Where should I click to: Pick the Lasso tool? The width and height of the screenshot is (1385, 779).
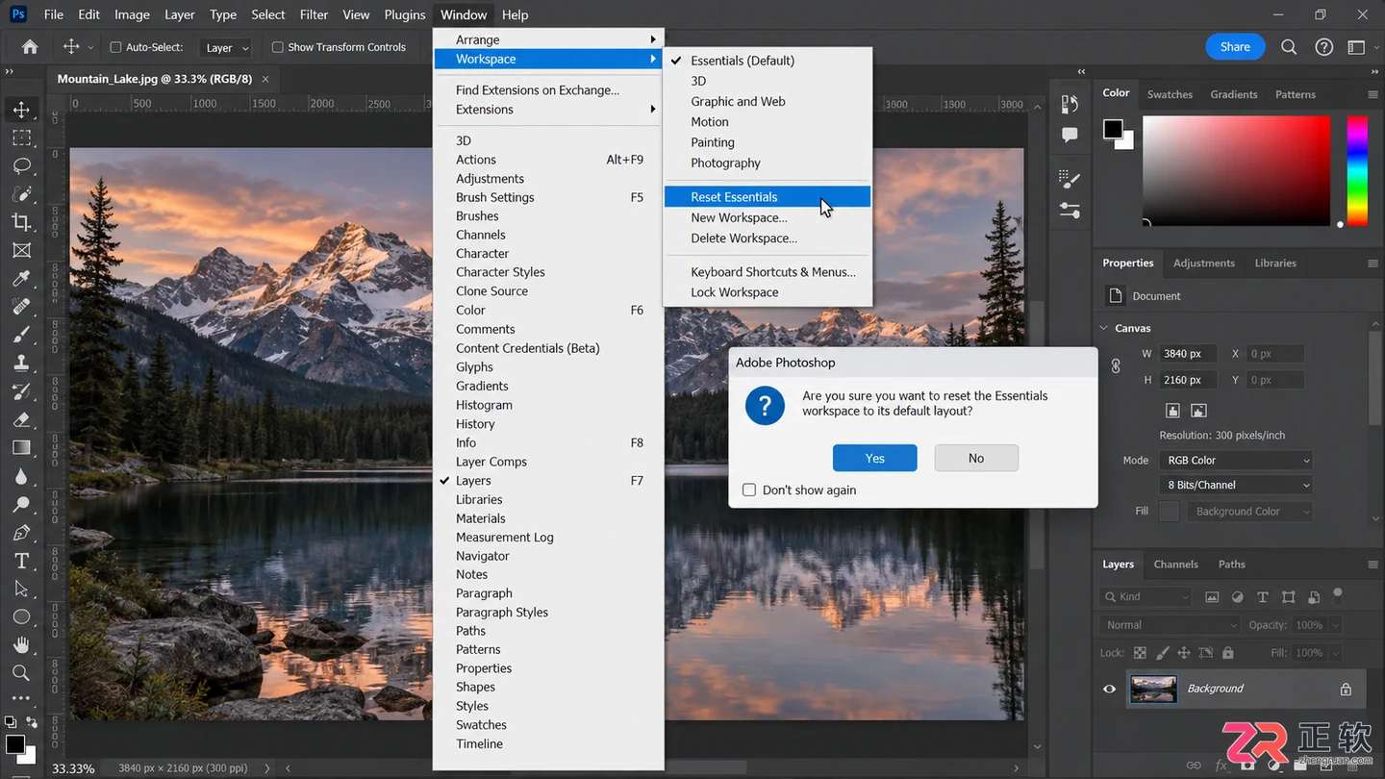point(21,165)
